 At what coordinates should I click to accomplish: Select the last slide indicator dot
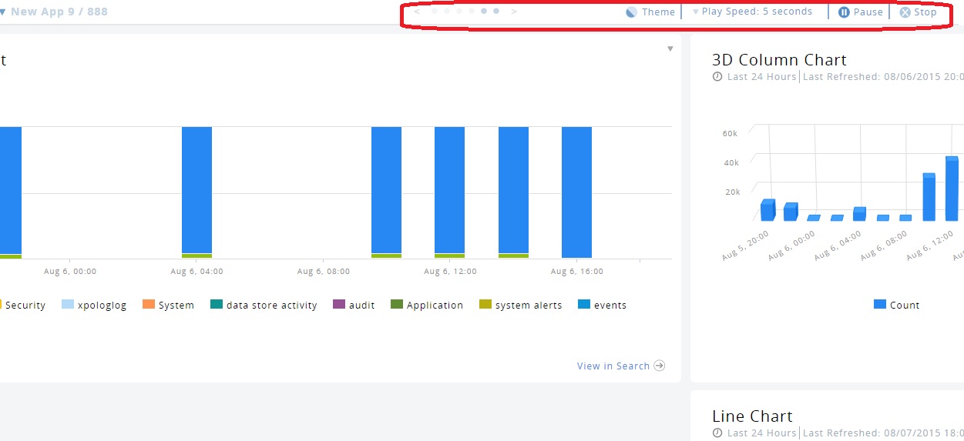coord(496,12)
